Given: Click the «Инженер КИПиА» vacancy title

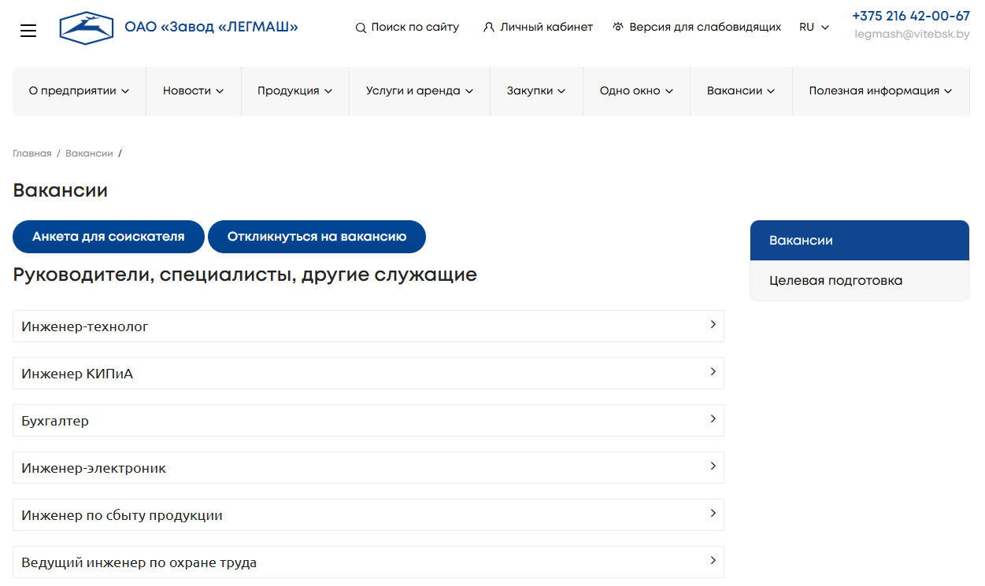Looking at the screenshot, I should 77,374.
